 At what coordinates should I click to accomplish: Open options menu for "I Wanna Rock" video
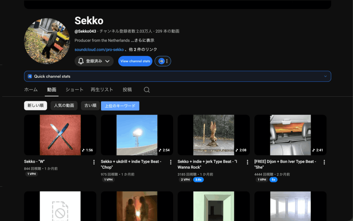tap(247, 162)
